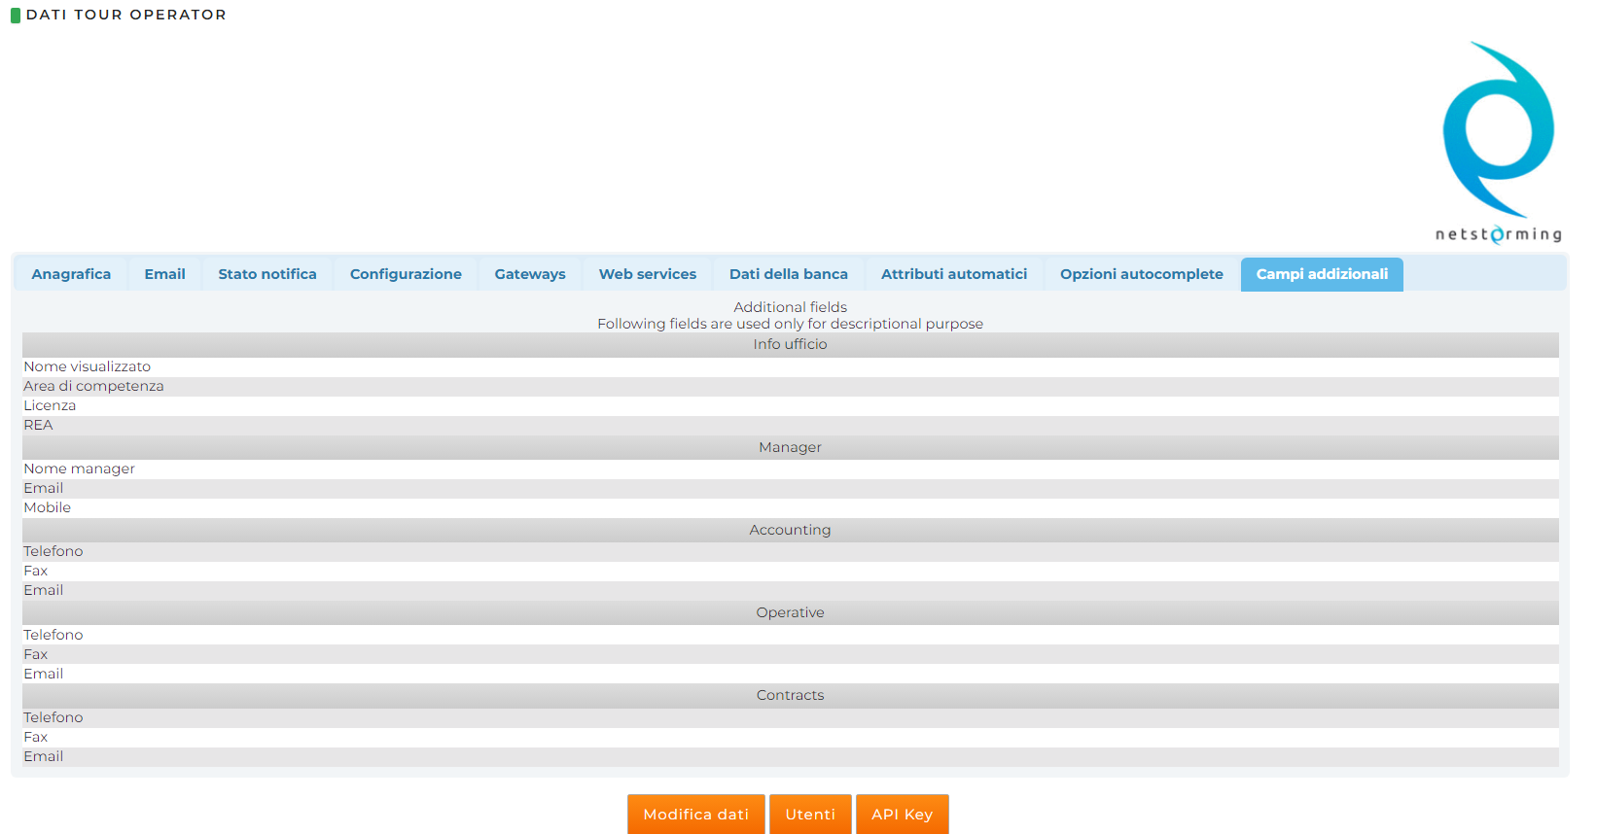Click the Area di competenza row

click(x=93, y=386)
